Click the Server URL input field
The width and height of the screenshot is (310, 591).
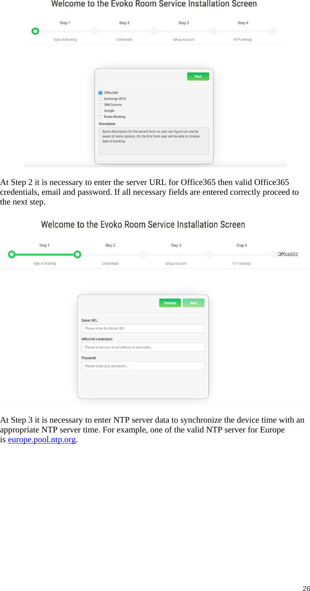click(x=143, y=328)
